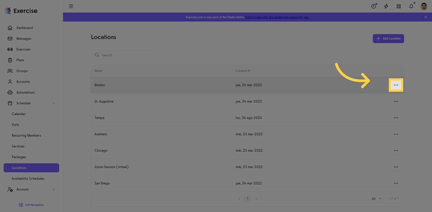Open actions menu for the Boston location

pos(396,85)
